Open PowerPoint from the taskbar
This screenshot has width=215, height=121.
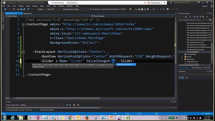click(x=111, y=118)
